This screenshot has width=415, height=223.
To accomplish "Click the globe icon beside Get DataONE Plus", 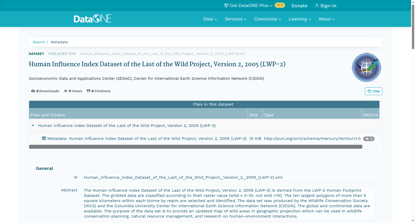I will coord(226,5).
